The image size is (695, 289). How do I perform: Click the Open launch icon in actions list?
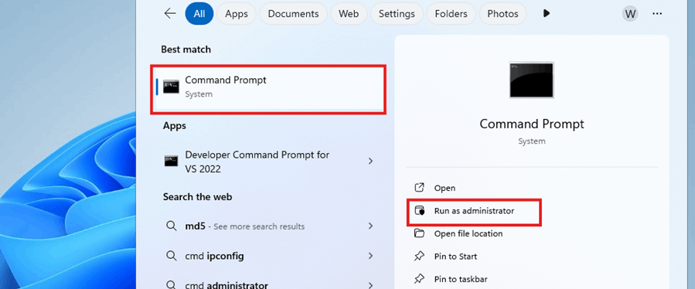pos(419,188)
